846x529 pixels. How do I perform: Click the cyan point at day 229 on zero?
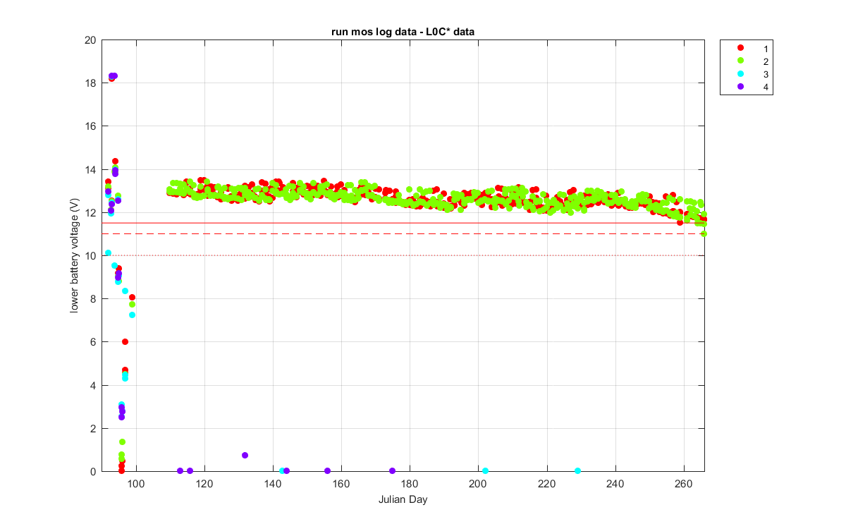click(577, 470)
